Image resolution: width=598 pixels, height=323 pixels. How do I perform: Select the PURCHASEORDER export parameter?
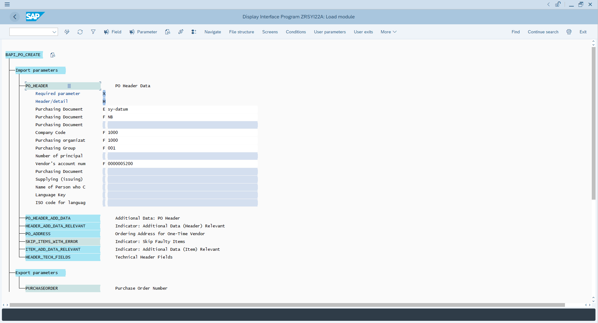pos(42,288)
